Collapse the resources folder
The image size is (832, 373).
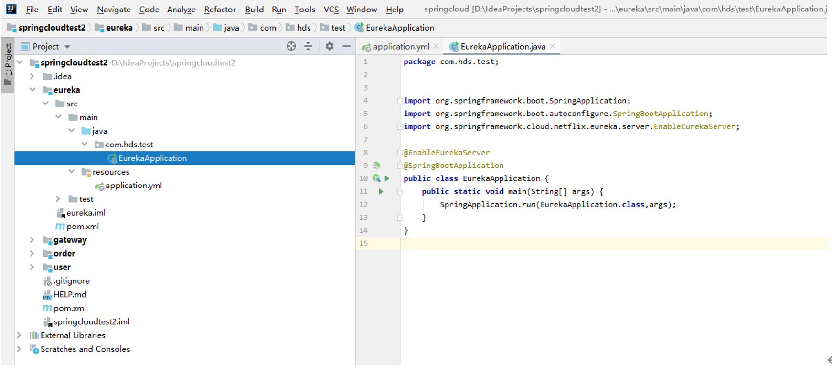coord(71,172)
